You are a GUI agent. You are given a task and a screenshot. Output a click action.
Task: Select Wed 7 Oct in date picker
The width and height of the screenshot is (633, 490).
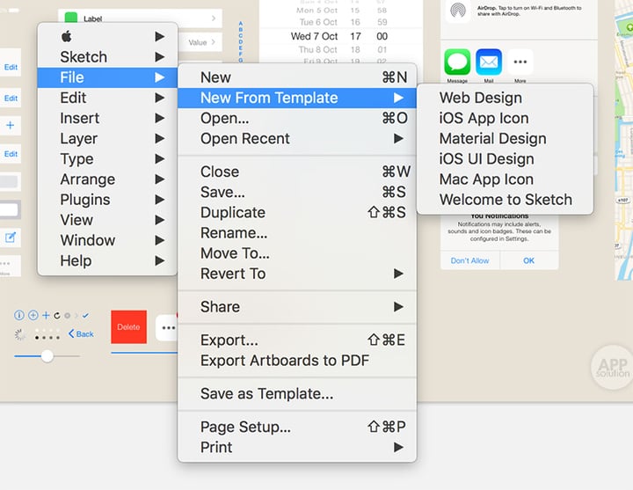(x=314, y=36)
